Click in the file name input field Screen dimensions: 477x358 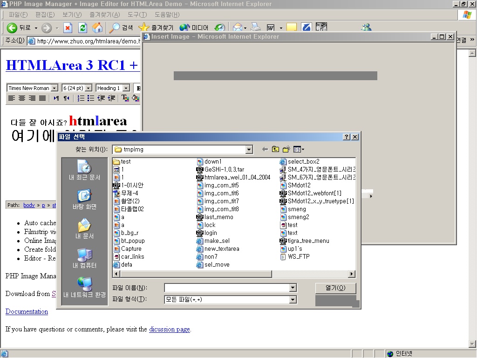coord(227,288)
